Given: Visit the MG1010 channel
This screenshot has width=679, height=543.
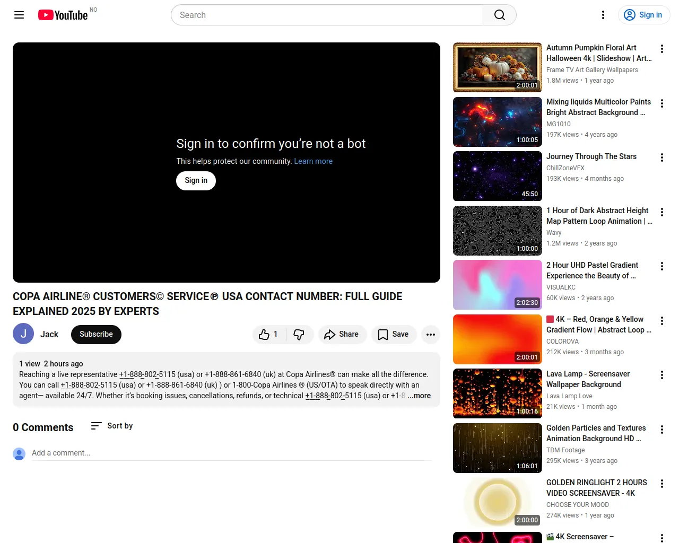Looking at the screenshot, I should pos(559,124).
